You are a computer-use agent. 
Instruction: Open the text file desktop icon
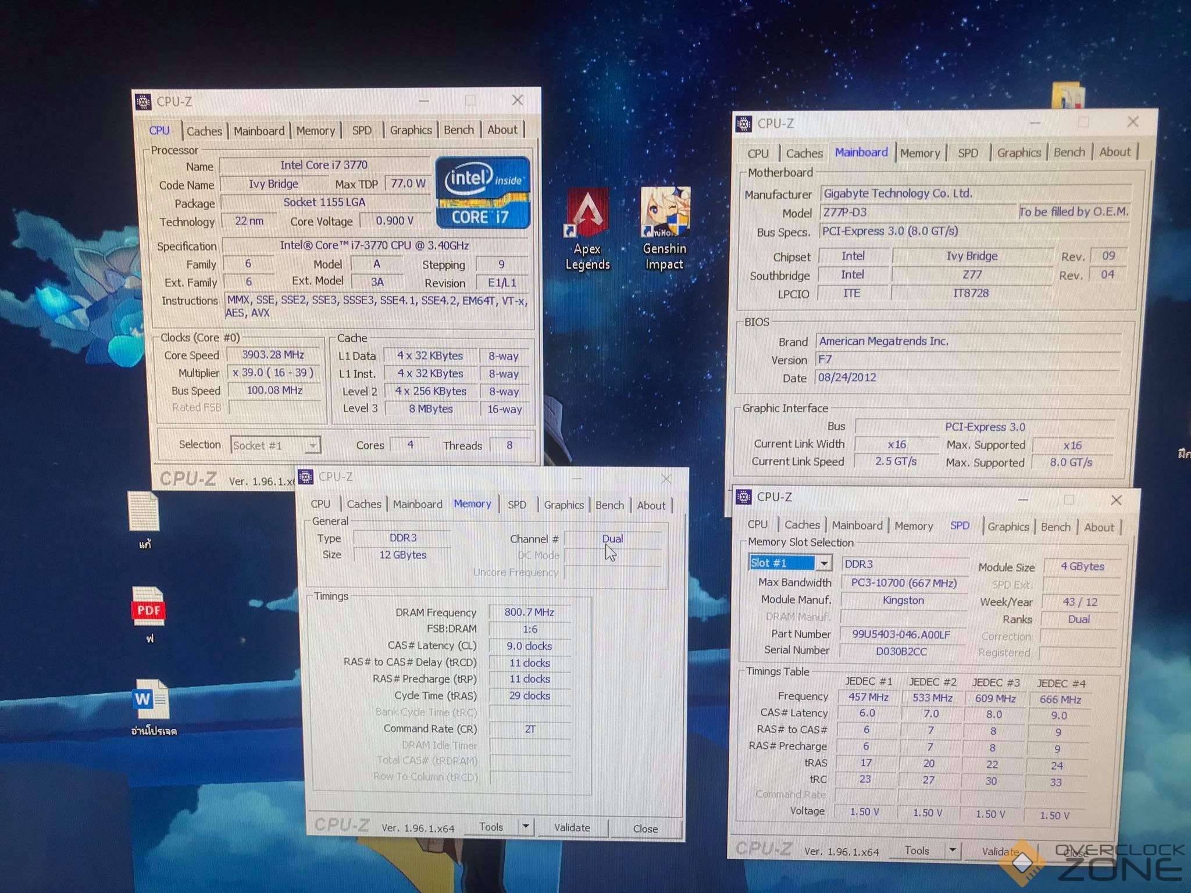[144, 511]
